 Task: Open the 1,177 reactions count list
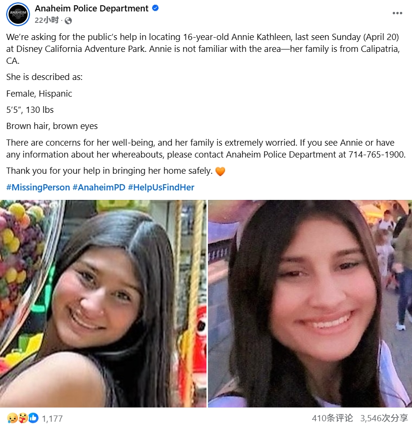click(52, 419)
